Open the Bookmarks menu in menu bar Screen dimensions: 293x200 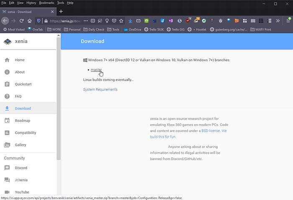46,3
